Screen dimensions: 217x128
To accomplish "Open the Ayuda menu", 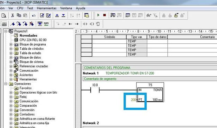I will click(x=81, y=8).
